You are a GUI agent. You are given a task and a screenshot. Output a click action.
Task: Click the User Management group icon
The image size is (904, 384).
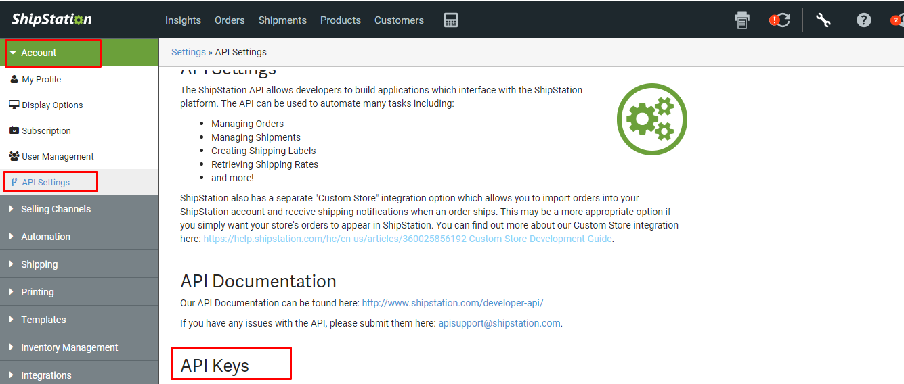pos(14,156)
